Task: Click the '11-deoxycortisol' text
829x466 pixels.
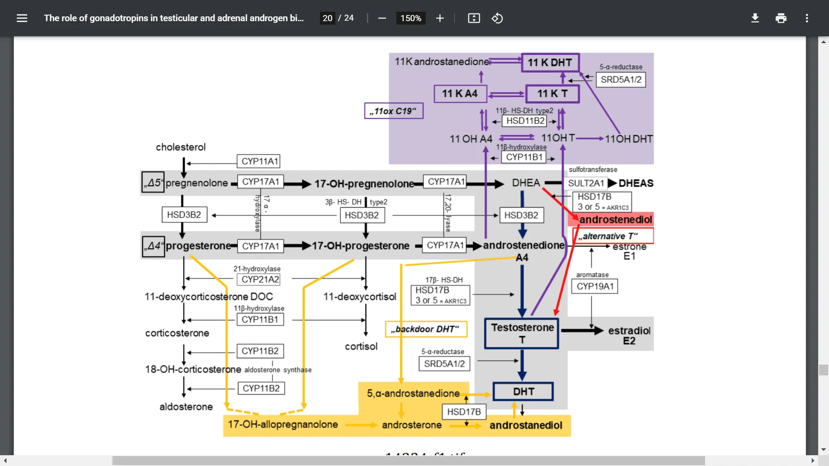Action: [x=359, y=297]
